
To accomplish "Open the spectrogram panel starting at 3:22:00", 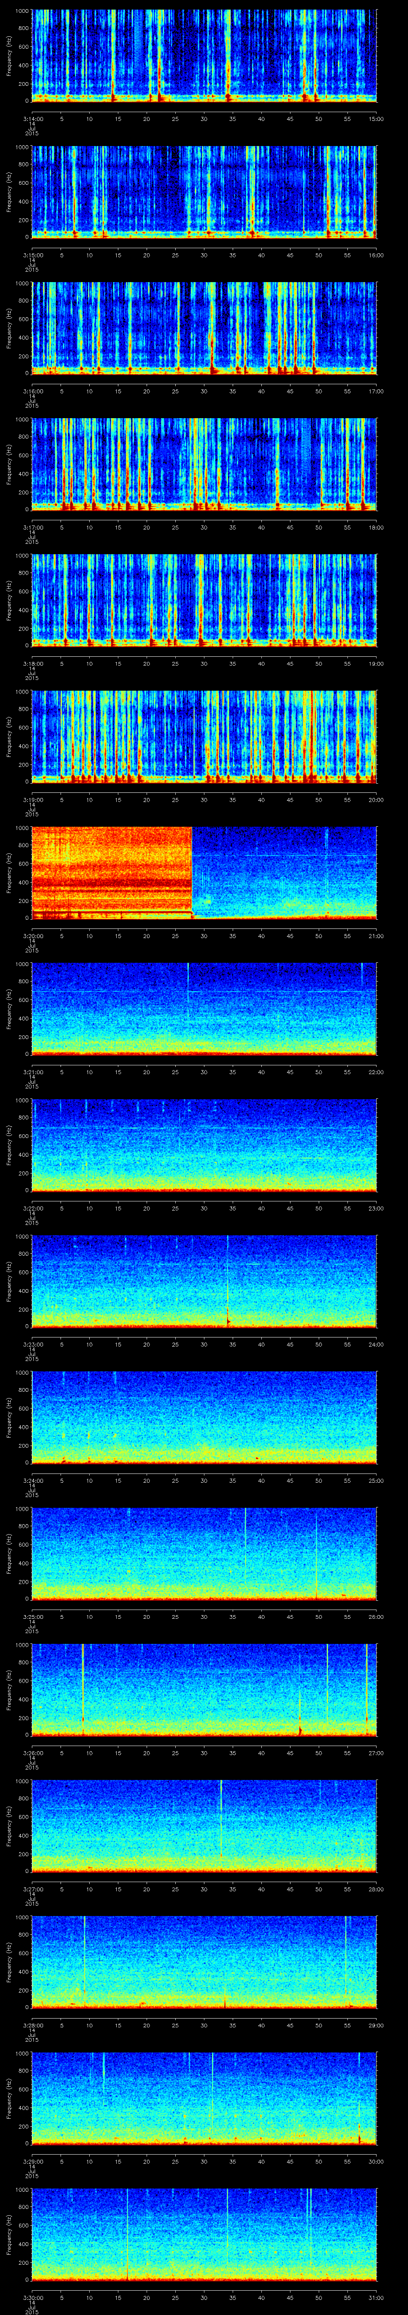I will (x=204, y=1145).
